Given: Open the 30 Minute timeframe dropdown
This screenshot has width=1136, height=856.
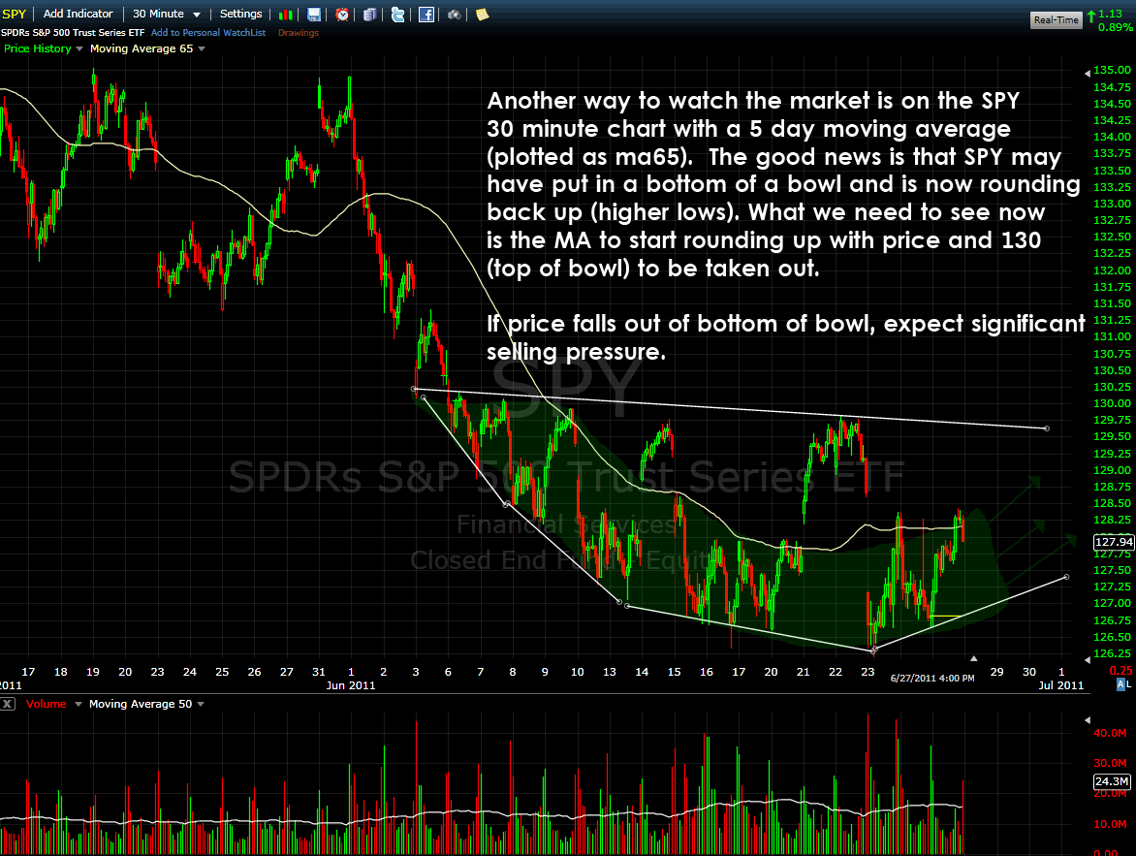Looking at the screenshot, I should pyautogui.click(x=166, y=14).
